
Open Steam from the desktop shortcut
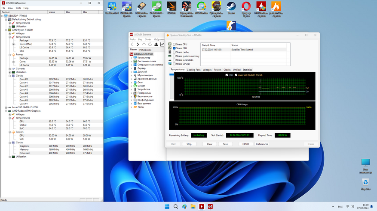[231, 7]
